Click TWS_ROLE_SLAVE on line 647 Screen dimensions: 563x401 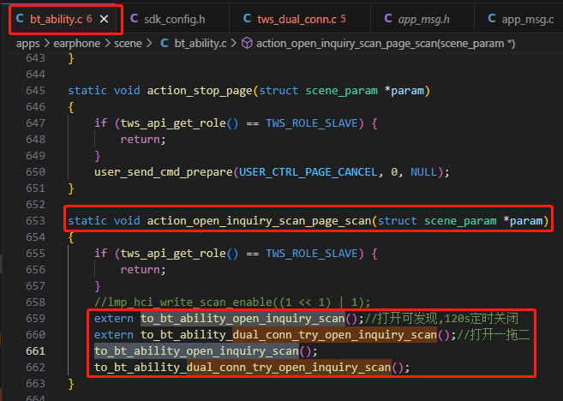312,123
